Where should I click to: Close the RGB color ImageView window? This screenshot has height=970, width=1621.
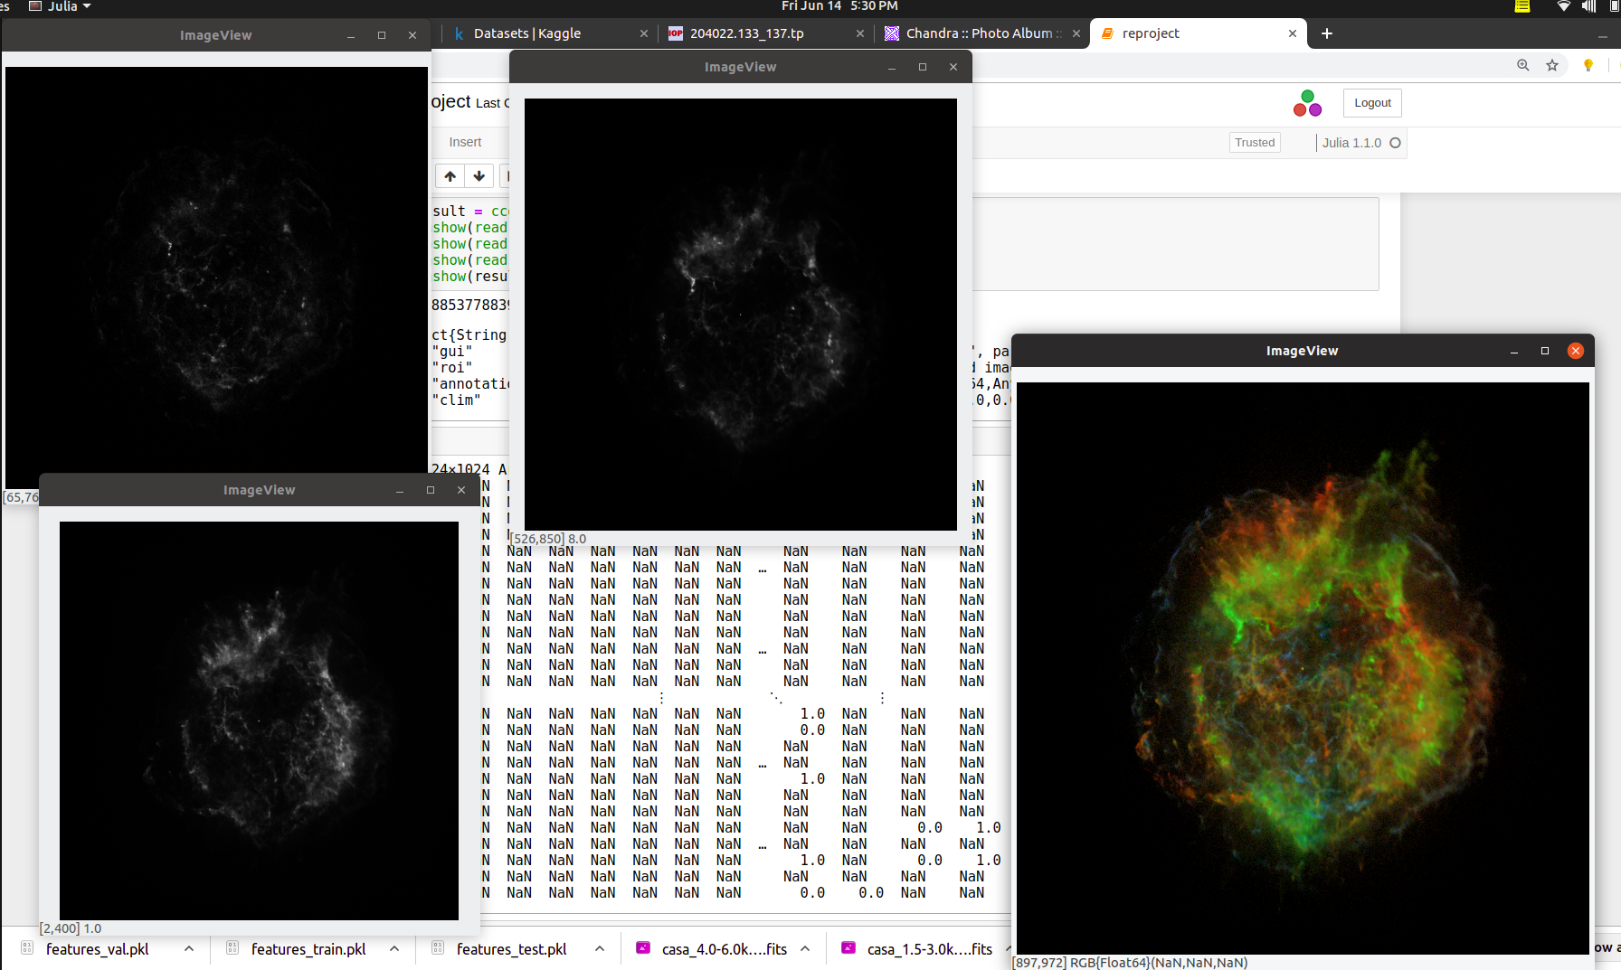[1576, 351]
